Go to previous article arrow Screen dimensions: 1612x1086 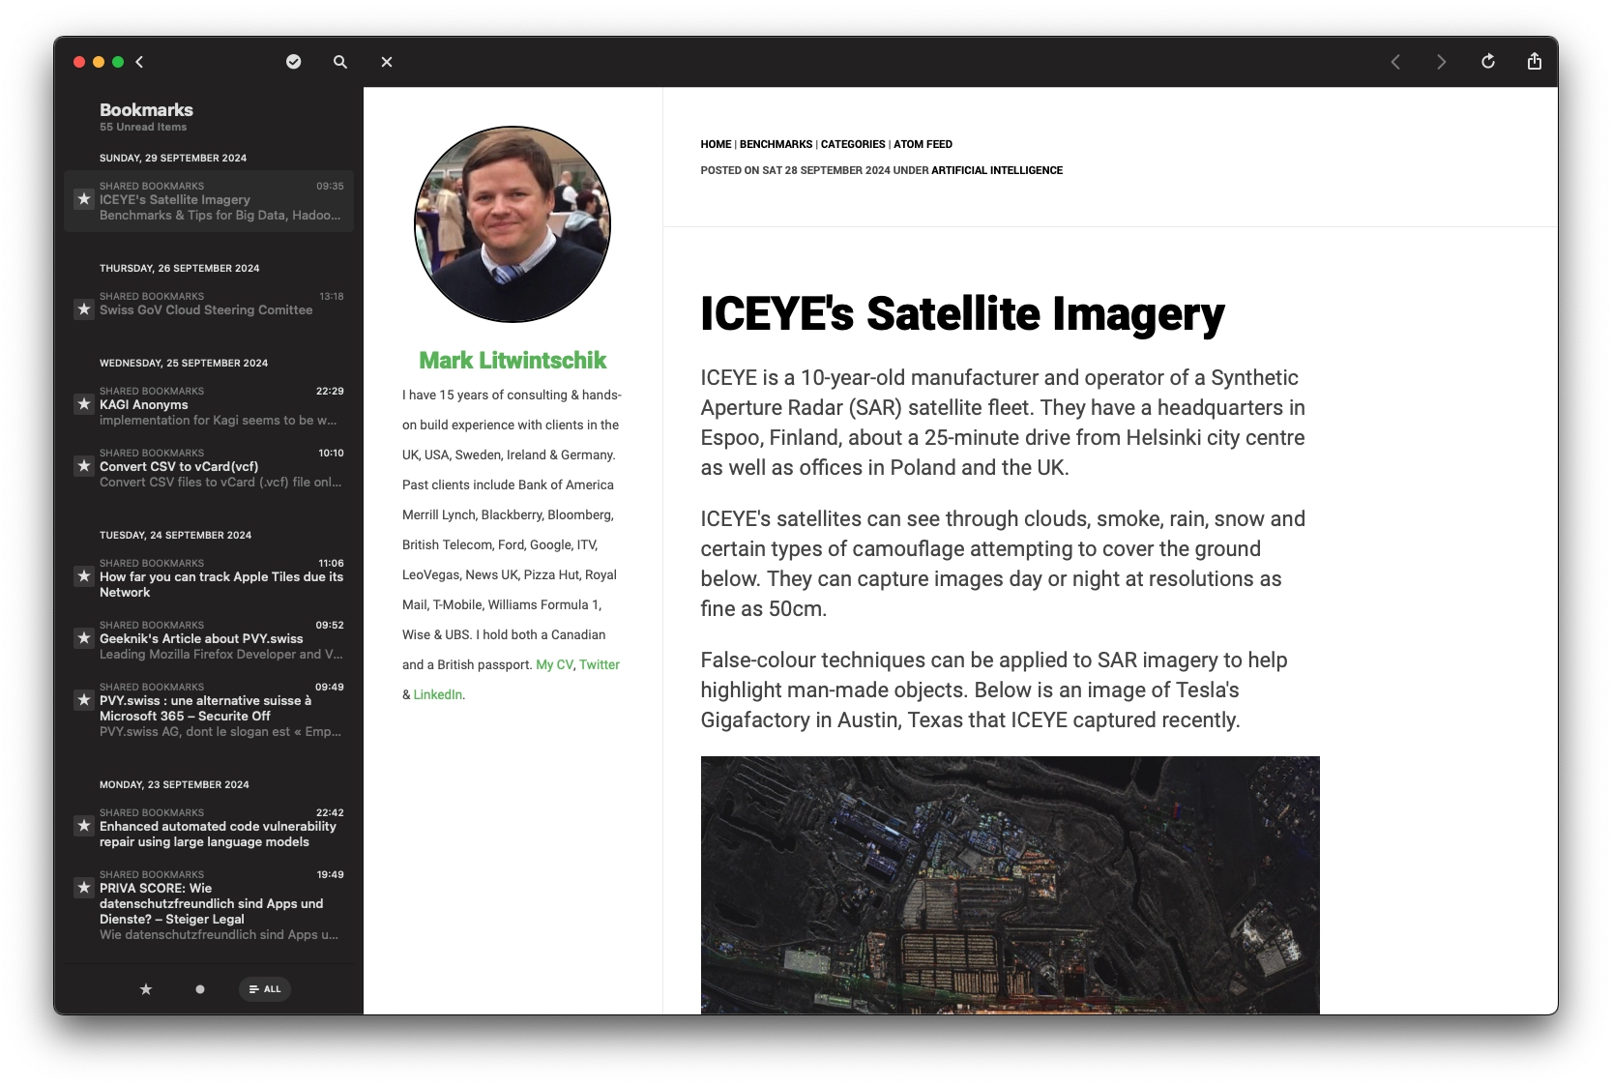point(1395,62)
